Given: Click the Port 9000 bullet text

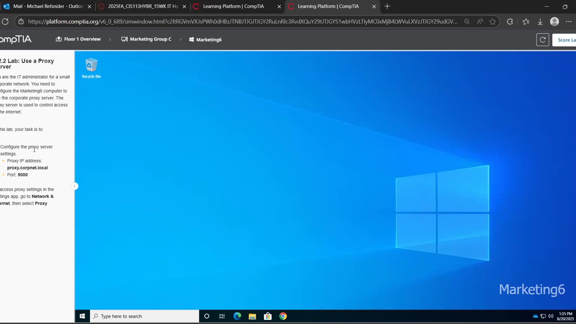Looking at the screenshot, I should (18, 175).
